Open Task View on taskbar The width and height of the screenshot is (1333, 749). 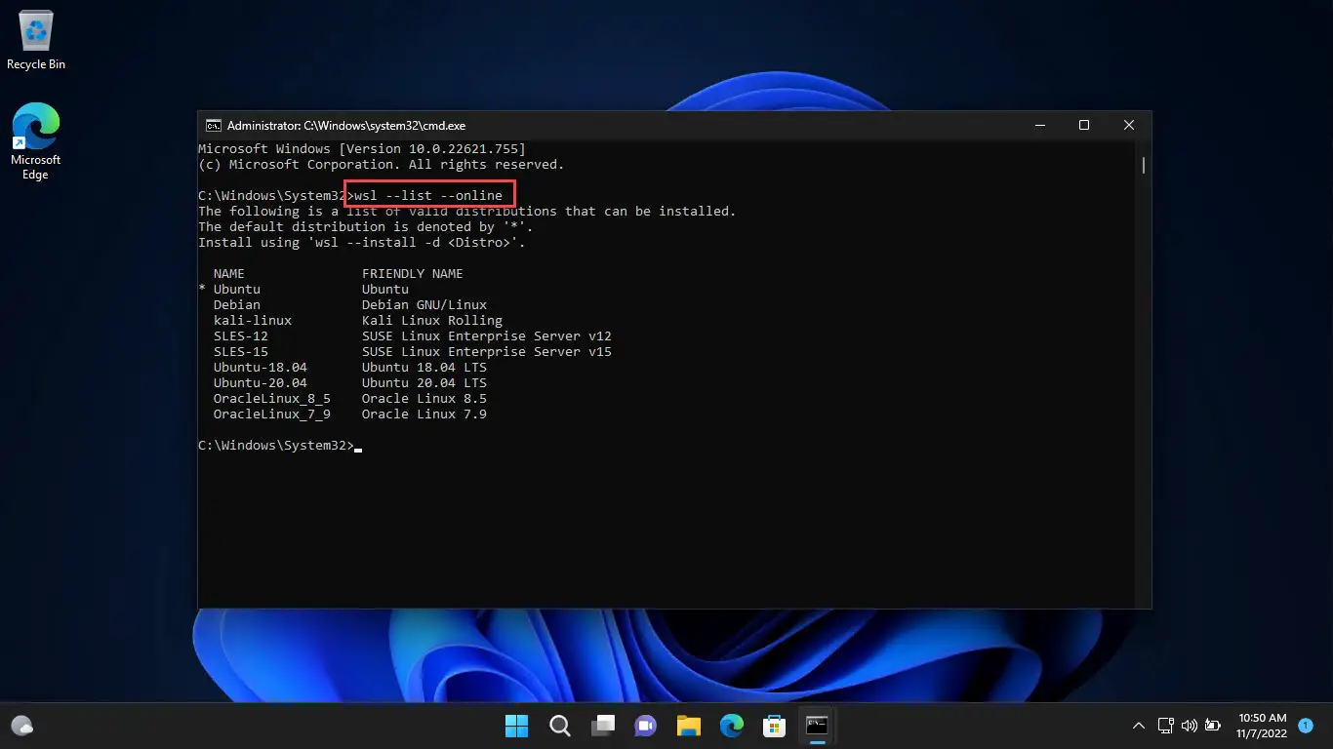[603, 726]
